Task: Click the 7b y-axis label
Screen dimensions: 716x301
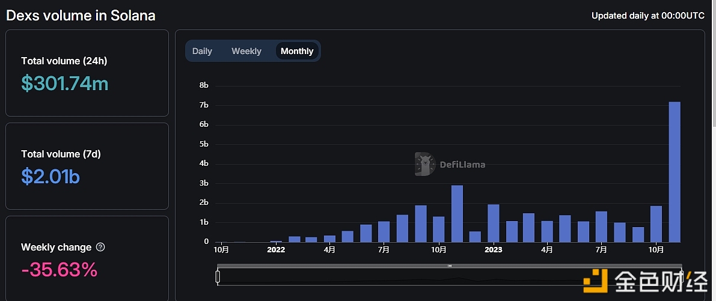Action: pyautogui.click(x=204, y=105)
